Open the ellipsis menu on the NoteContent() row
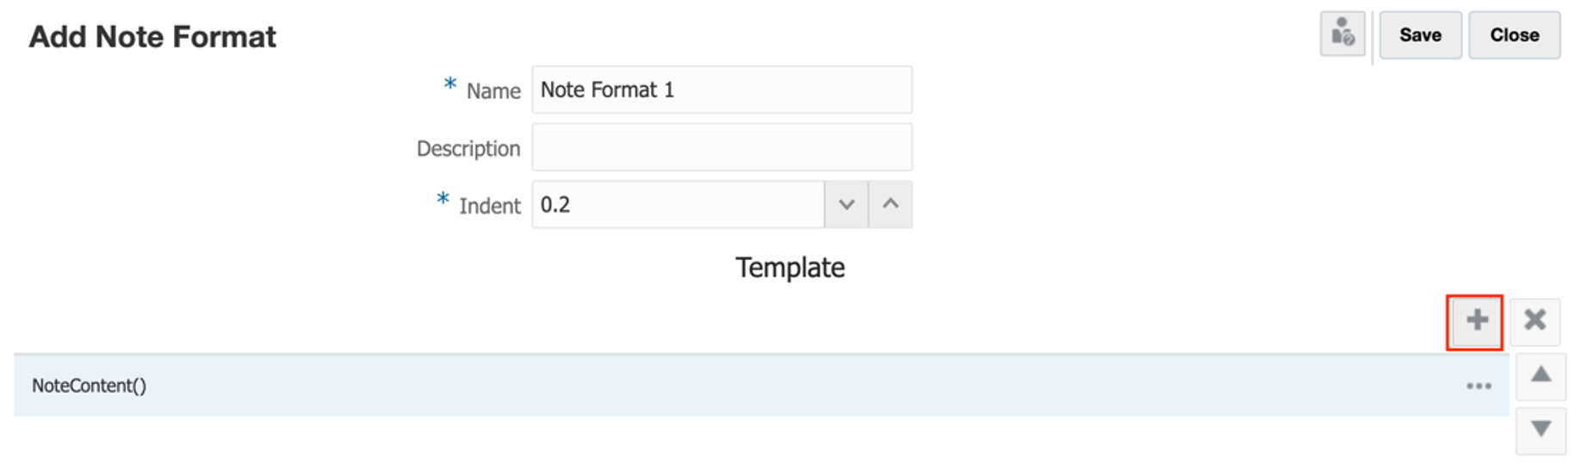 [1479, 387]
